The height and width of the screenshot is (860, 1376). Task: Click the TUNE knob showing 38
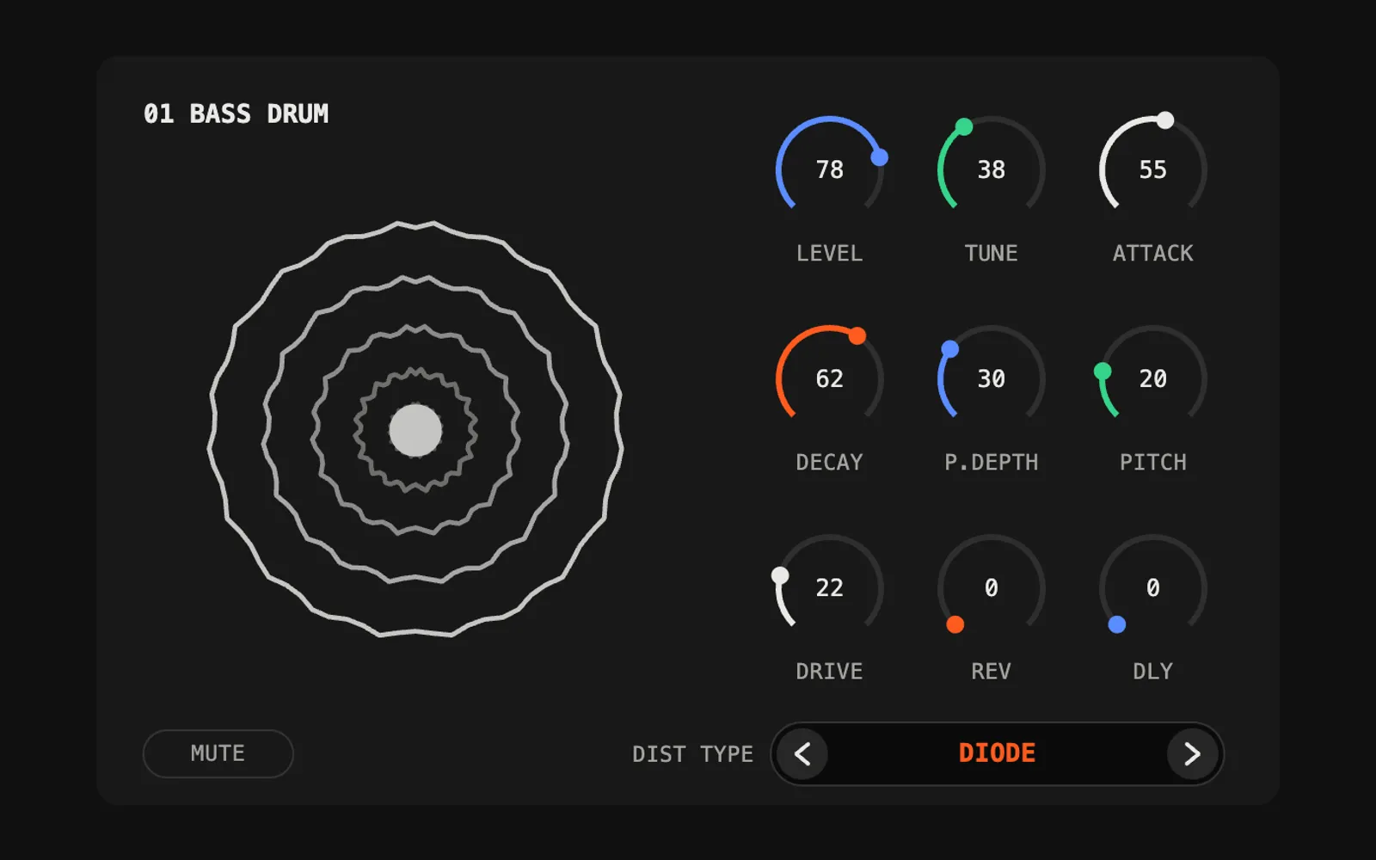[x=991, y=169]
